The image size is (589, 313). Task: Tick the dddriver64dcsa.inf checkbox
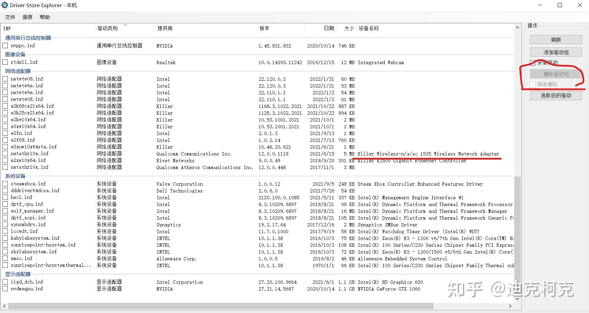click(x=5, y=190)
